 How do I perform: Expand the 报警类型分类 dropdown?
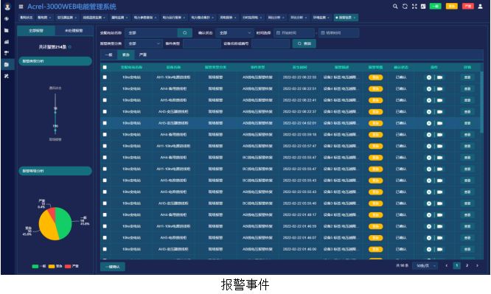pos(144,43)
